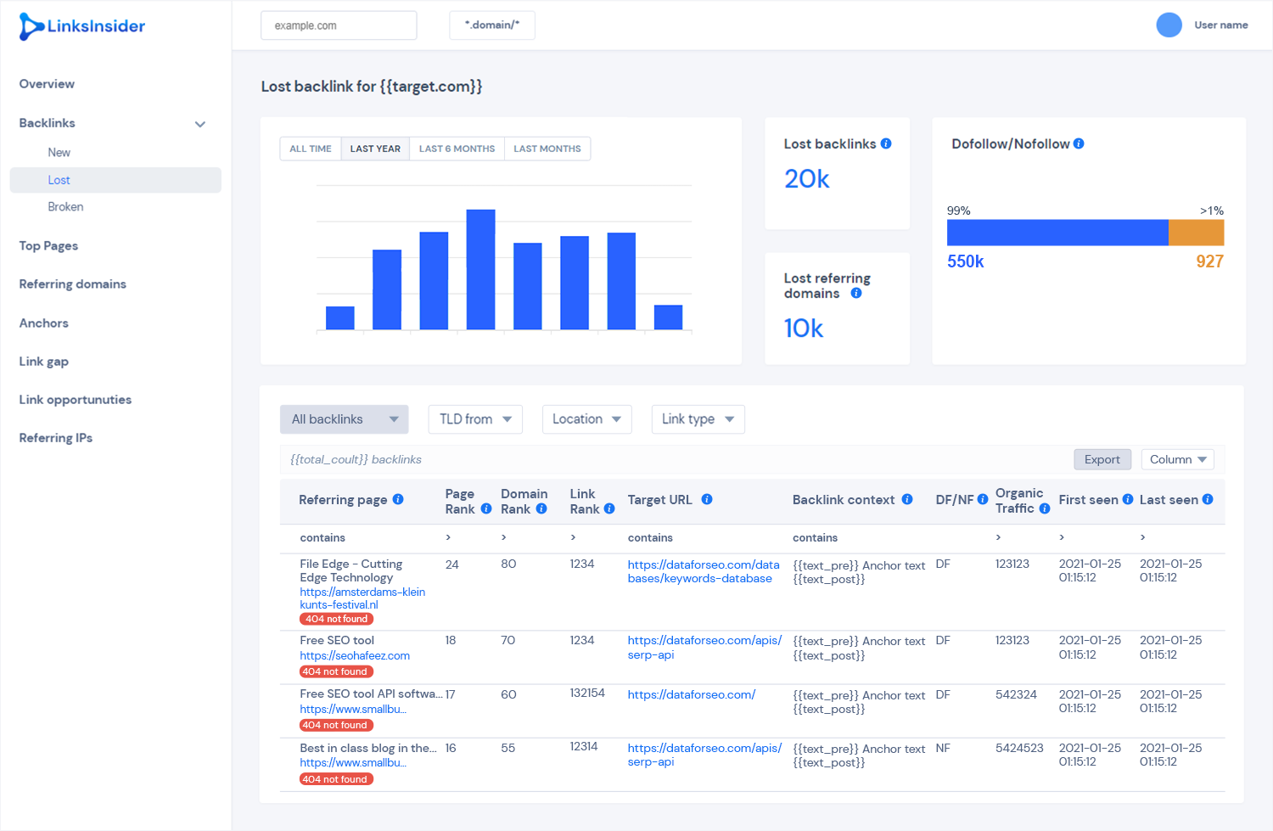Click the user avatar circle

(x=1169, y=25)
